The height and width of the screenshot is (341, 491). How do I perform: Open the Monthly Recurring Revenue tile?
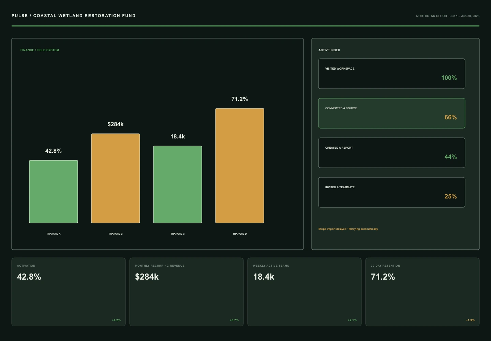(x=187, y=292)
